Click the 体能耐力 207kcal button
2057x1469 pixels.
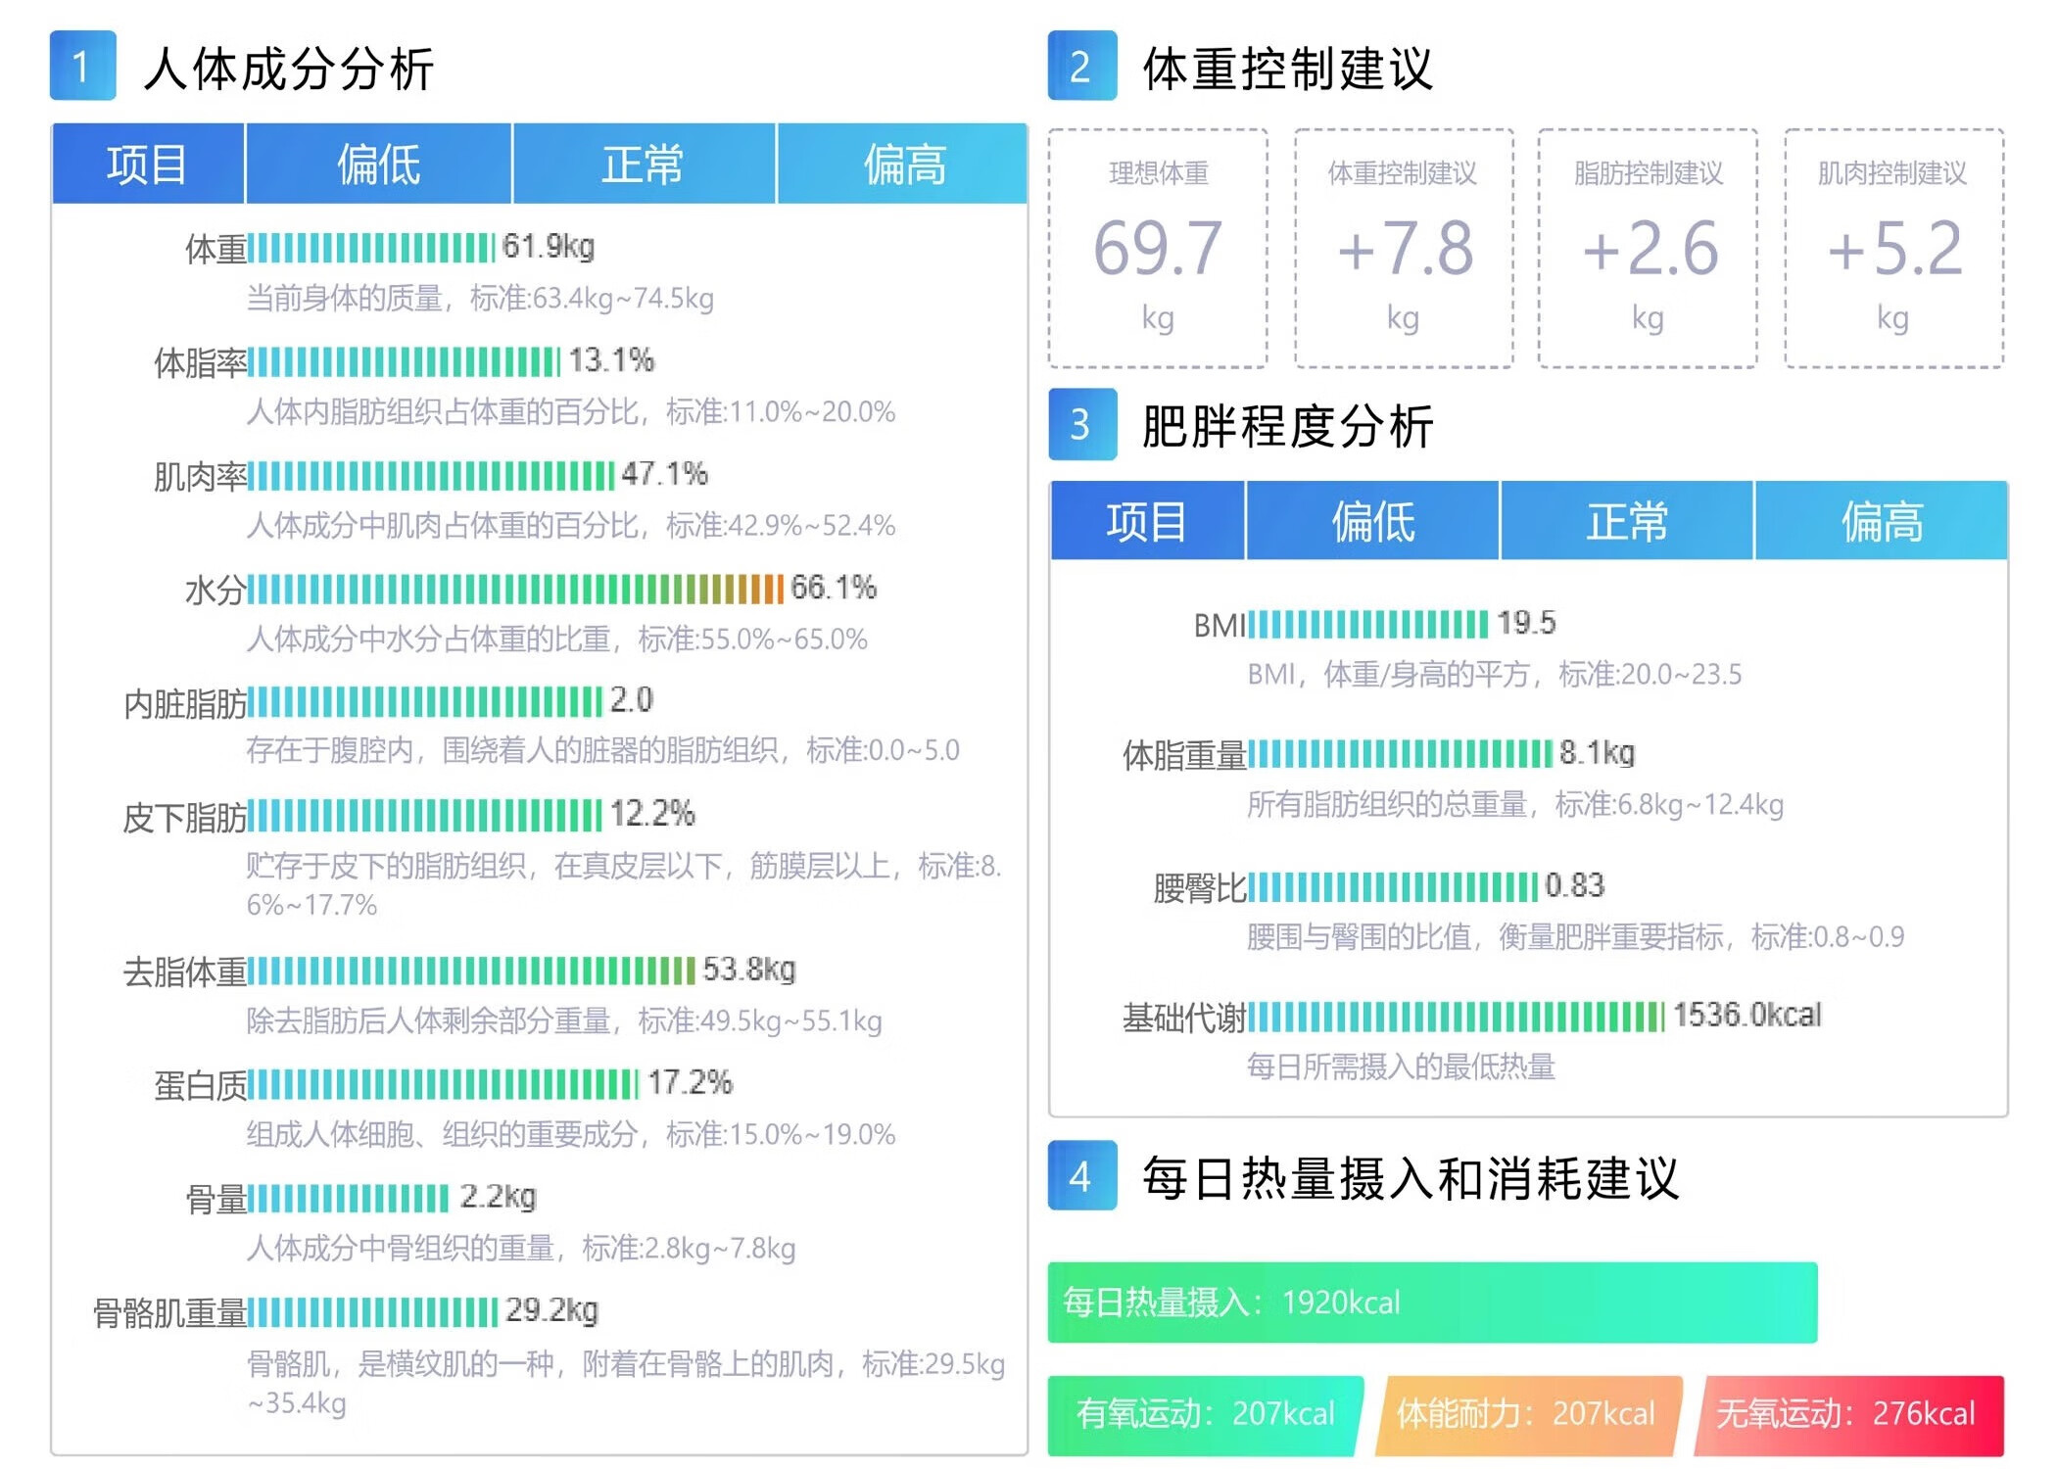(x=1526, y=1414)
